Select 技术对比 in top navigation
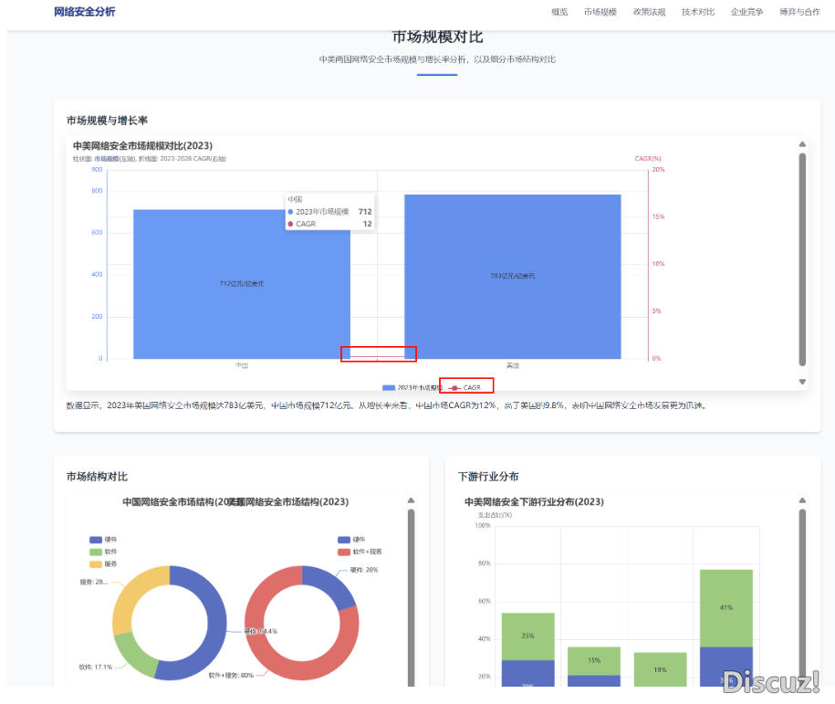The image size is (835, 704). tap(698, 12)
